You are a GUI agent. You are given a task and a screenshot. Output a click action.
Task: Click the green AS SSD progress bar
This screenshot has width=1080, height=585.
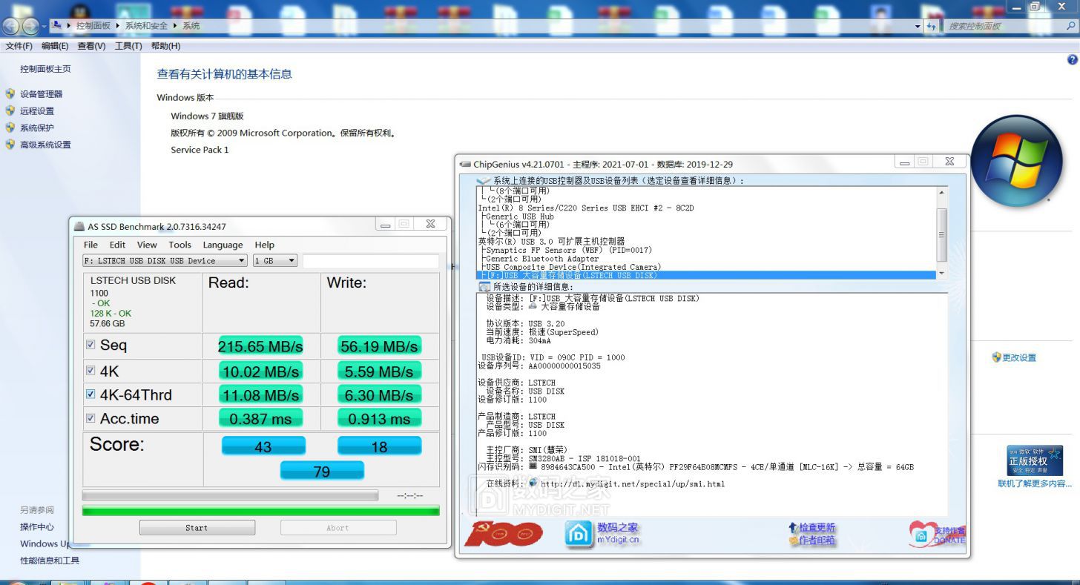(x=260, y=510)
